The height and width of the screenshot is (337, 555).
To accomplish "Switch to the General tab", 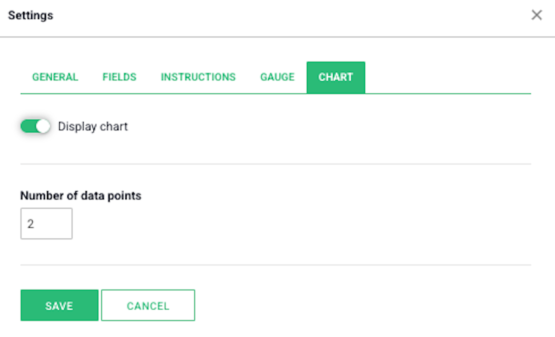I will pos(55,77).
